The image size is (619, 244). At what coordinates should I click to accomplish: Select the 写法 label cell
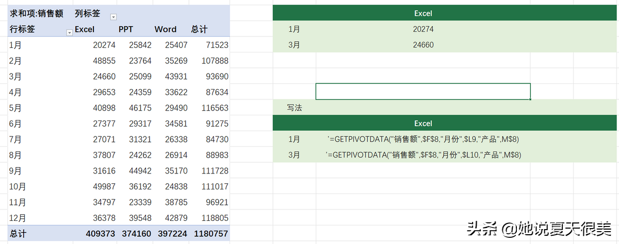pos(295,108)
